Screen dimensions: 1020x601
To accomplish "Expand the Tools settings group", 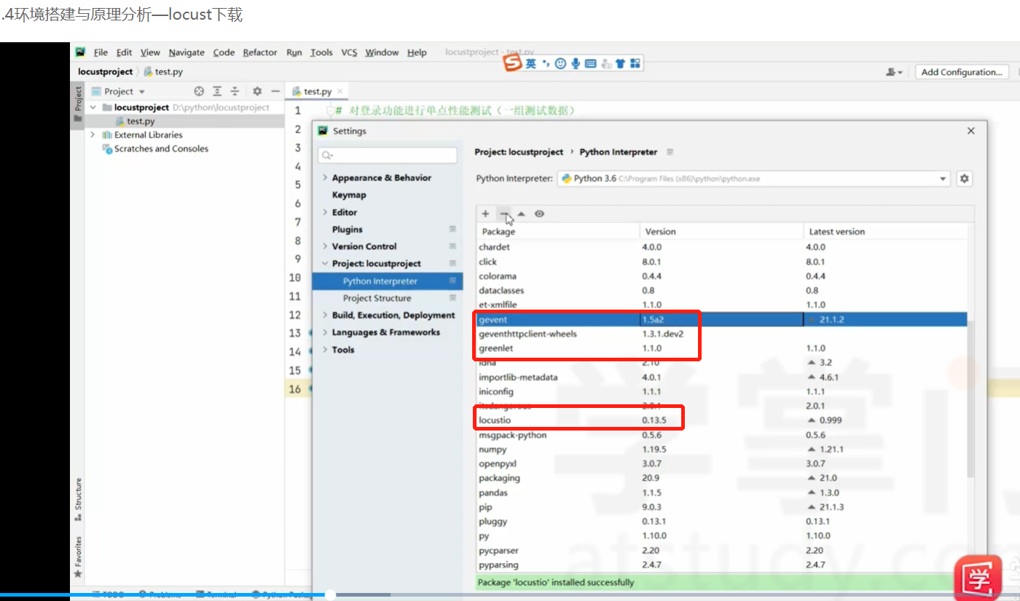I will point(325,350).
